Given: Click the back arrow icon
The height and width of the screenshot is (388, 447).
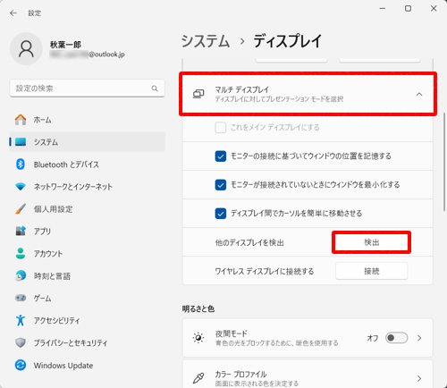Looking at the screenshot, I should click(13, 13).
